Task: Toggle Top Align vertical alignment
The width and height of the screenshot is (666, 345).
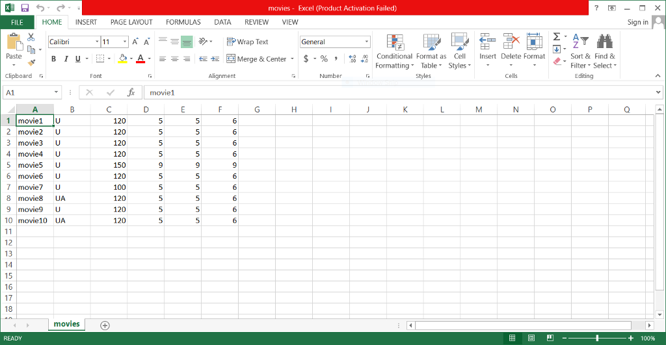Action: click(x=163, y=41)
